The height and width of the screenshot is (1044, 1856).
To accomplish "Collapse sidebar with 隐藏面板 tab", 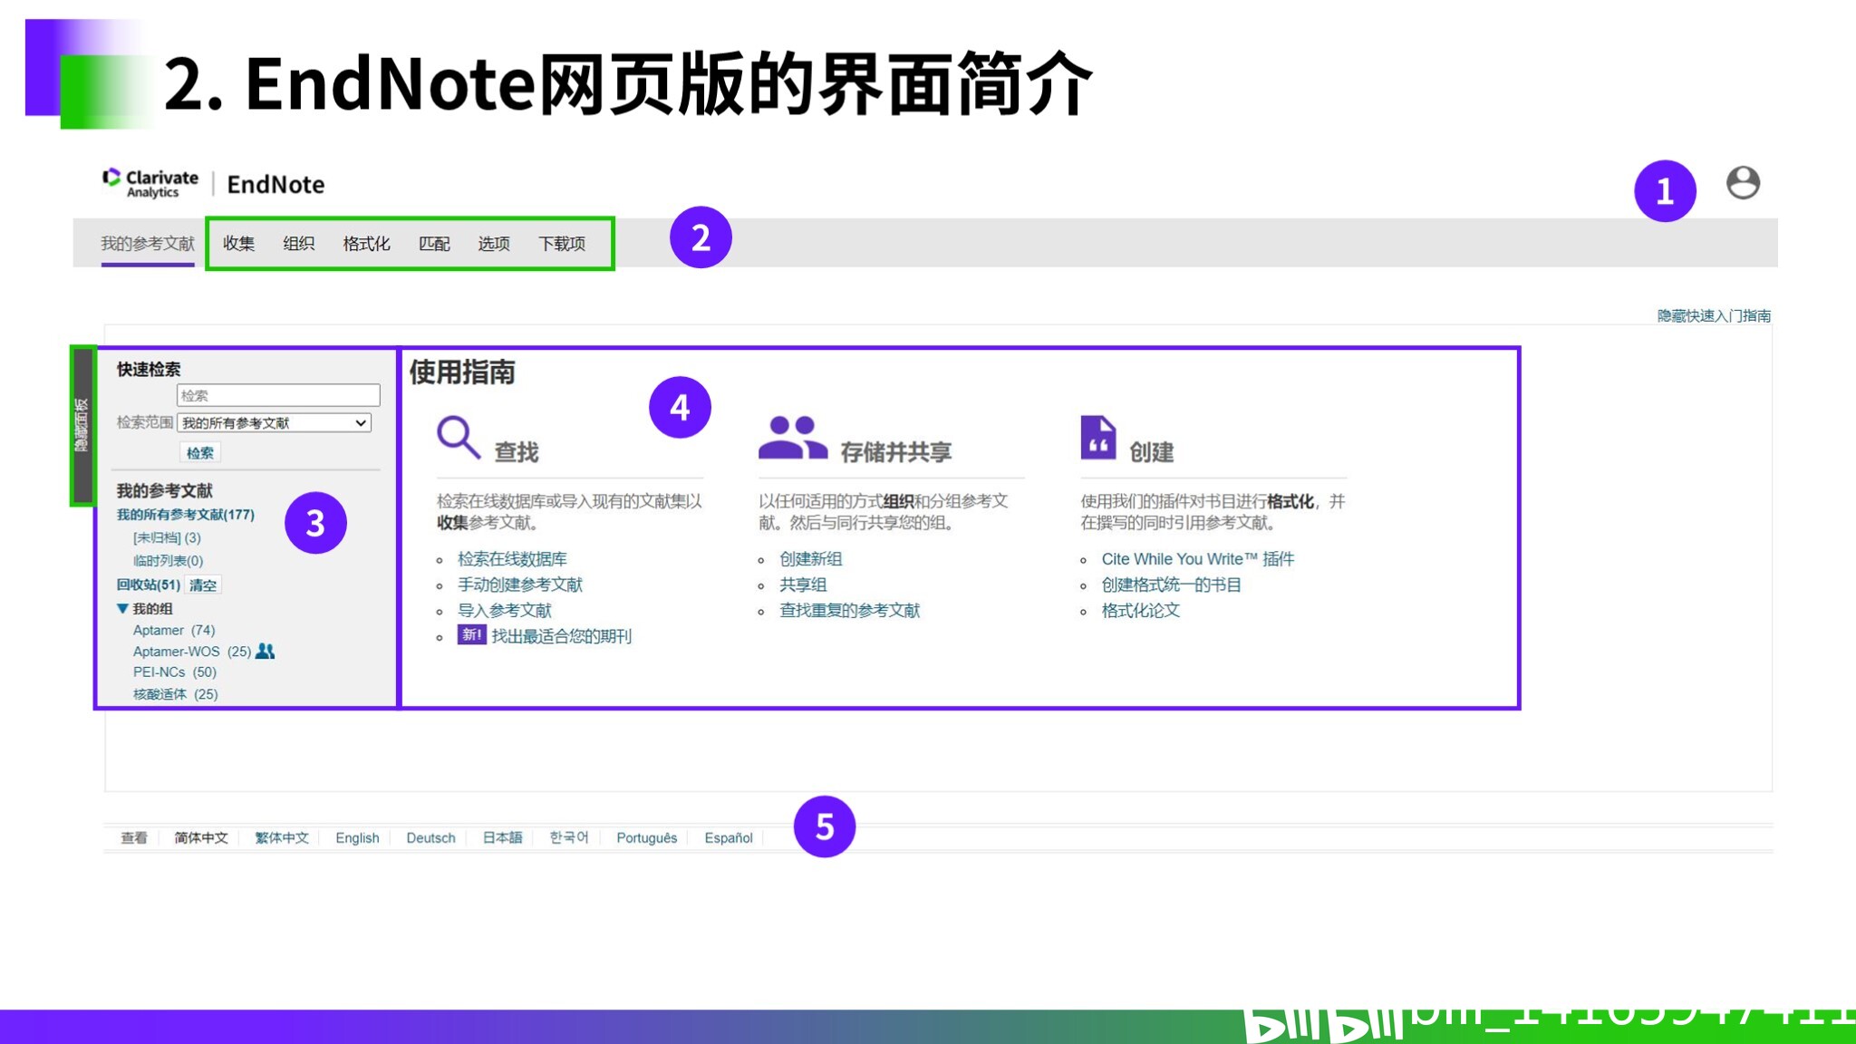I will click(x=82, y=423).
